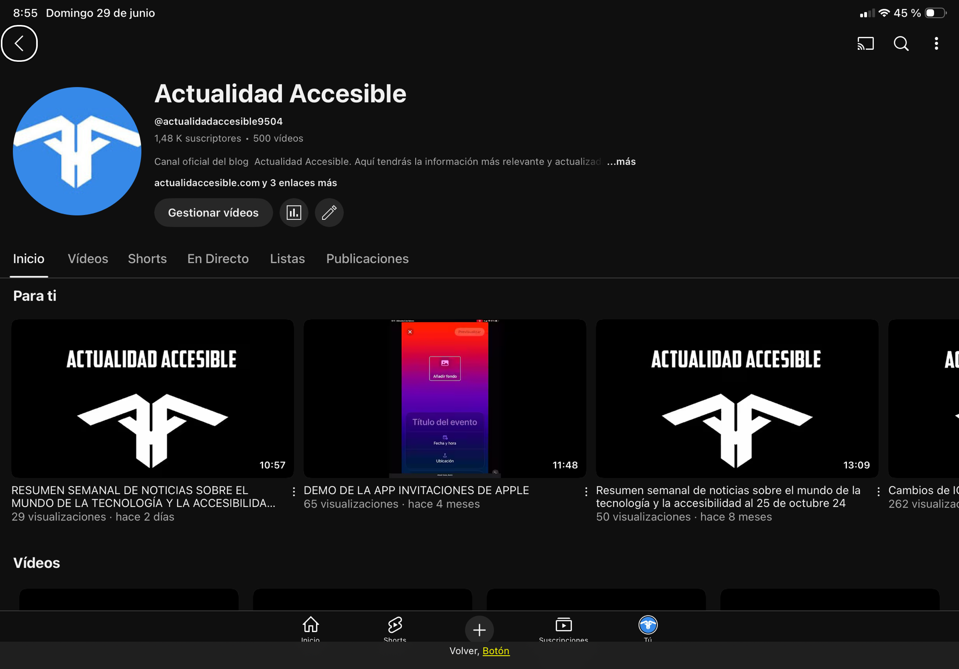Open options for 29 visualizaciones video

[294, 491]
